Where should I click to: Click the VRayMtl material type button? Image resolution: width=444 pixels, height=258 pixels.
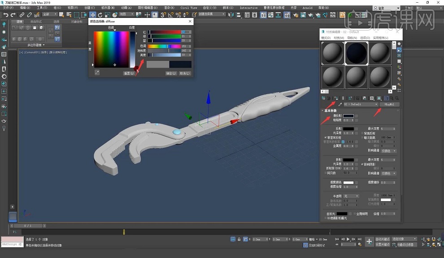[389, 104]
